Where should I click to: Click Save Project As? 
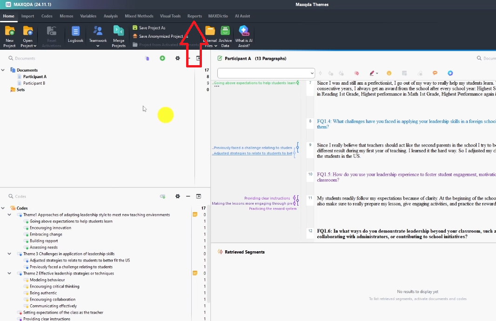[152, 28]
